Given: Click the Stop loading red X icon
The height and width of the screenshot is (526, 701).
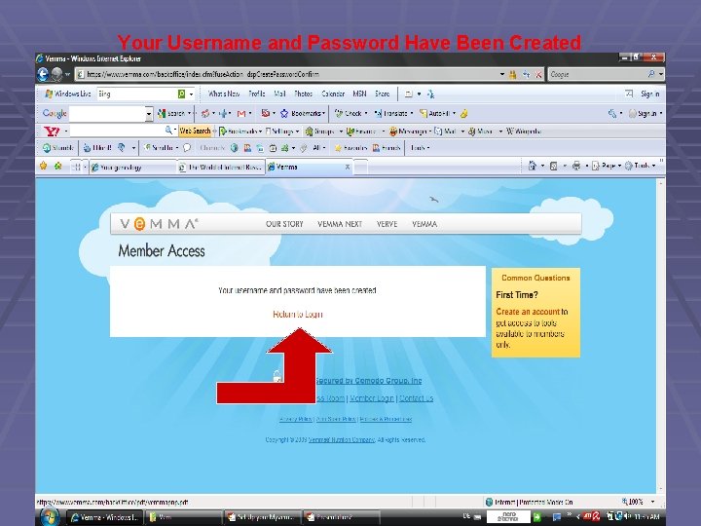Looking at the screenshot, I should pyautogui.click(x=538, y=75).
